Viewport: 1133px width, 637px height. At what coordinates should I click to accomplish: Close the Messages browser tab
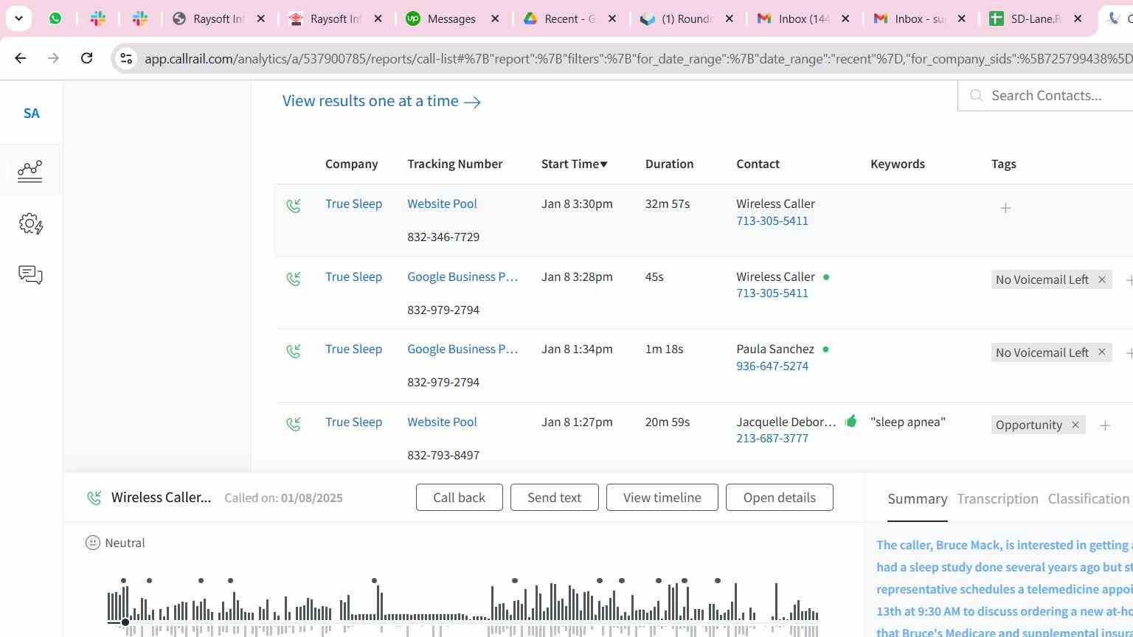[495, 18]
